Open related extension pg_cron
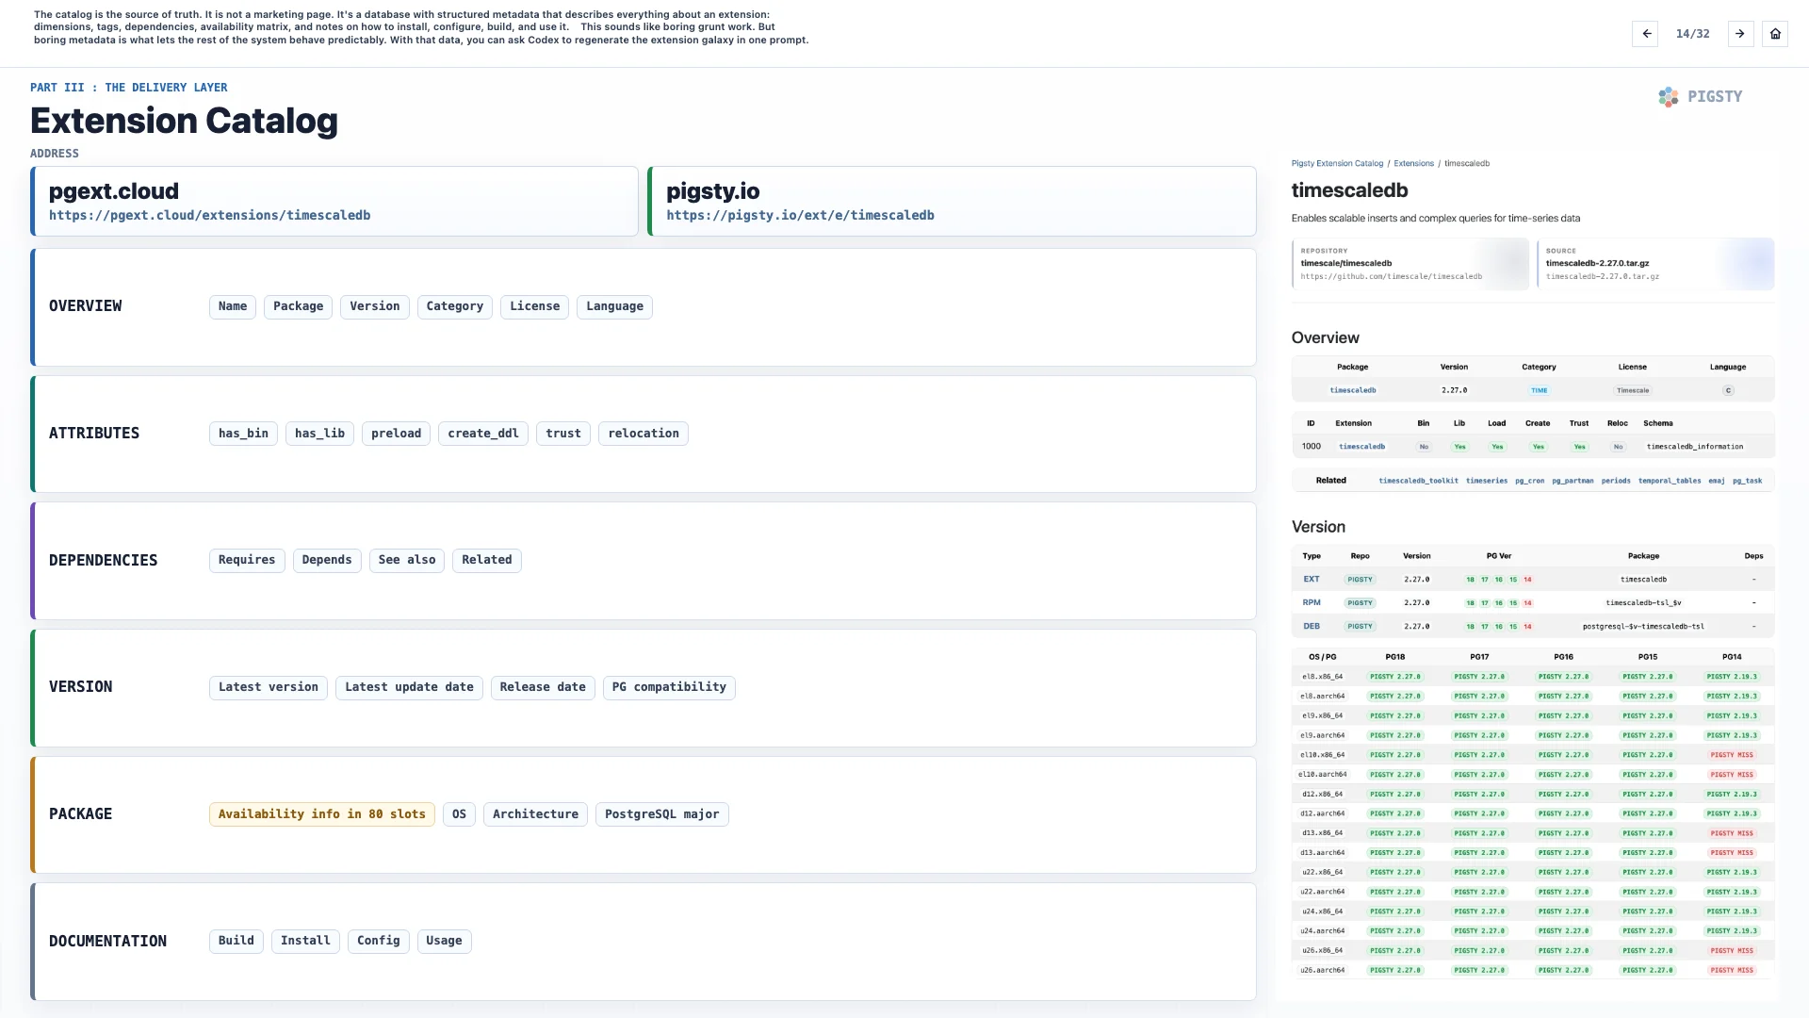Image resolution: width=1809 pixels, height=1018 pixels. click(x=1530, y=481)
